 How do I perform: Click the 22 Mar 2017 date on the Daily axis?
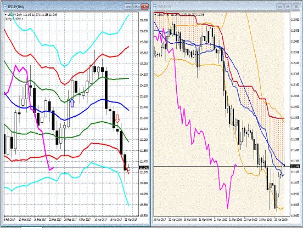tap(131, 220)
